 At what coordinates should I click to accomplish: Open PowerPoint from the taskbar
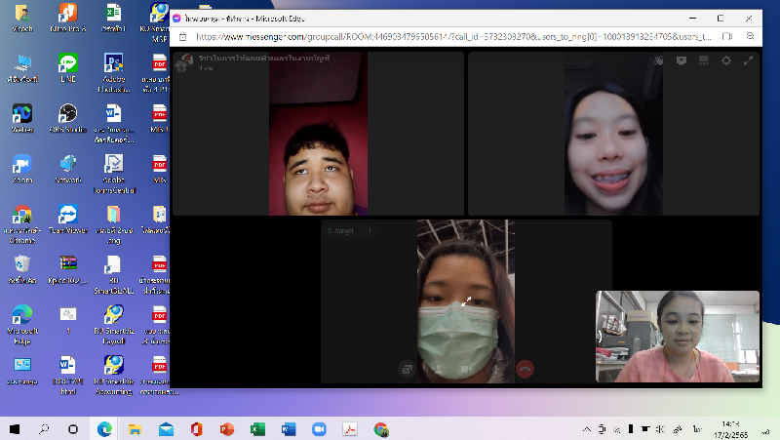227,429
